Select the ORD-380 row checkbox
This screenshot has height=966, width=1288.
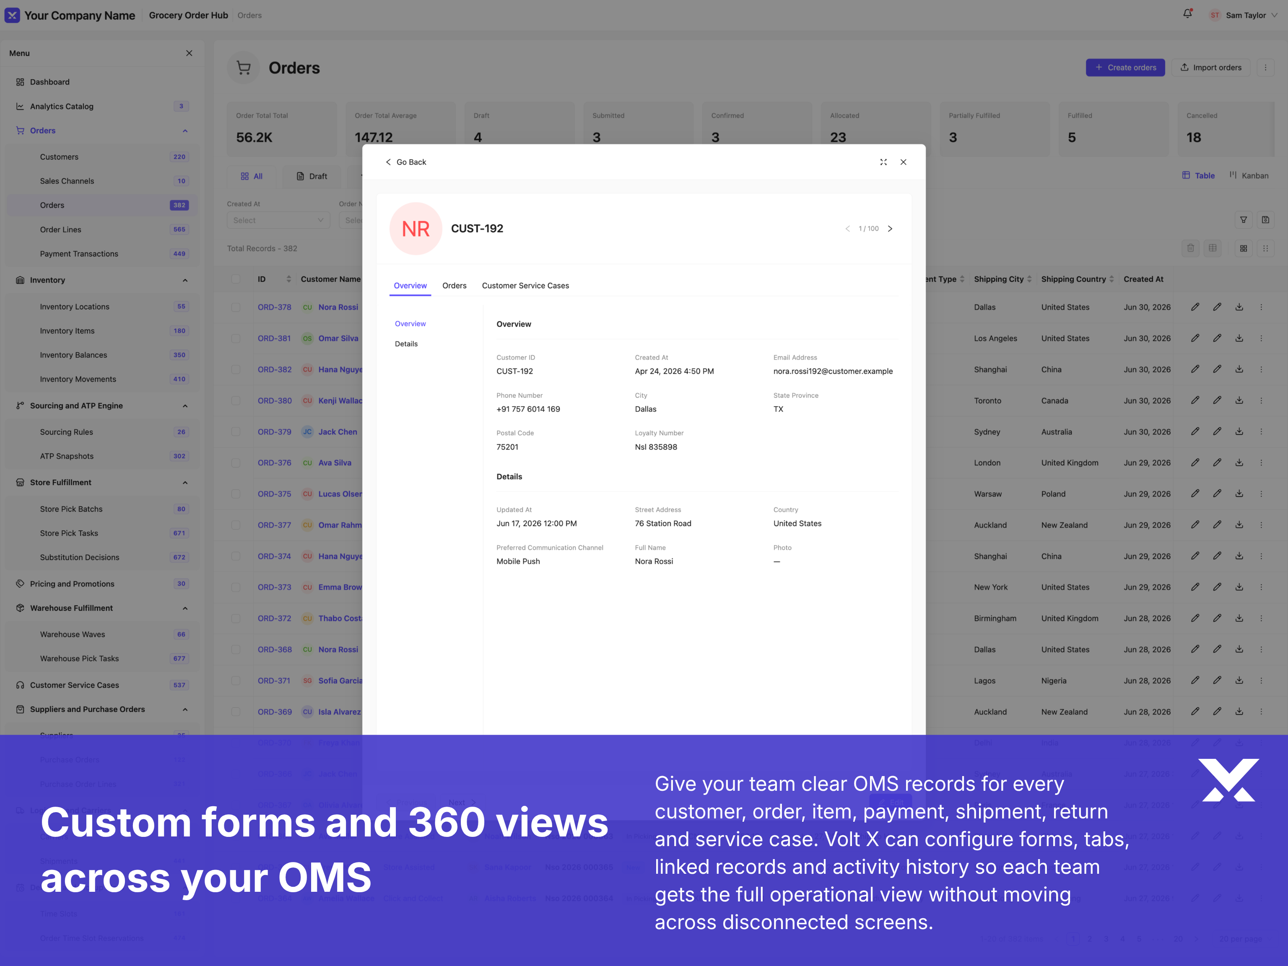(x=236, y=400)
